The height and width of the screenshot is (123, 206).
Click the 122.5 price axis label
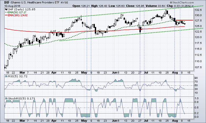[x=198, y=32]
